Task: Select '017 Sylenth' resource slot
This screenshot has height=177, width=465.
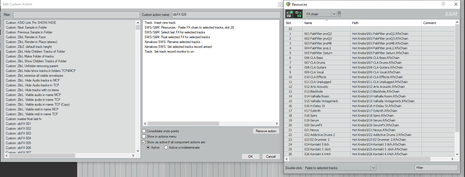Action: [312, 111]
